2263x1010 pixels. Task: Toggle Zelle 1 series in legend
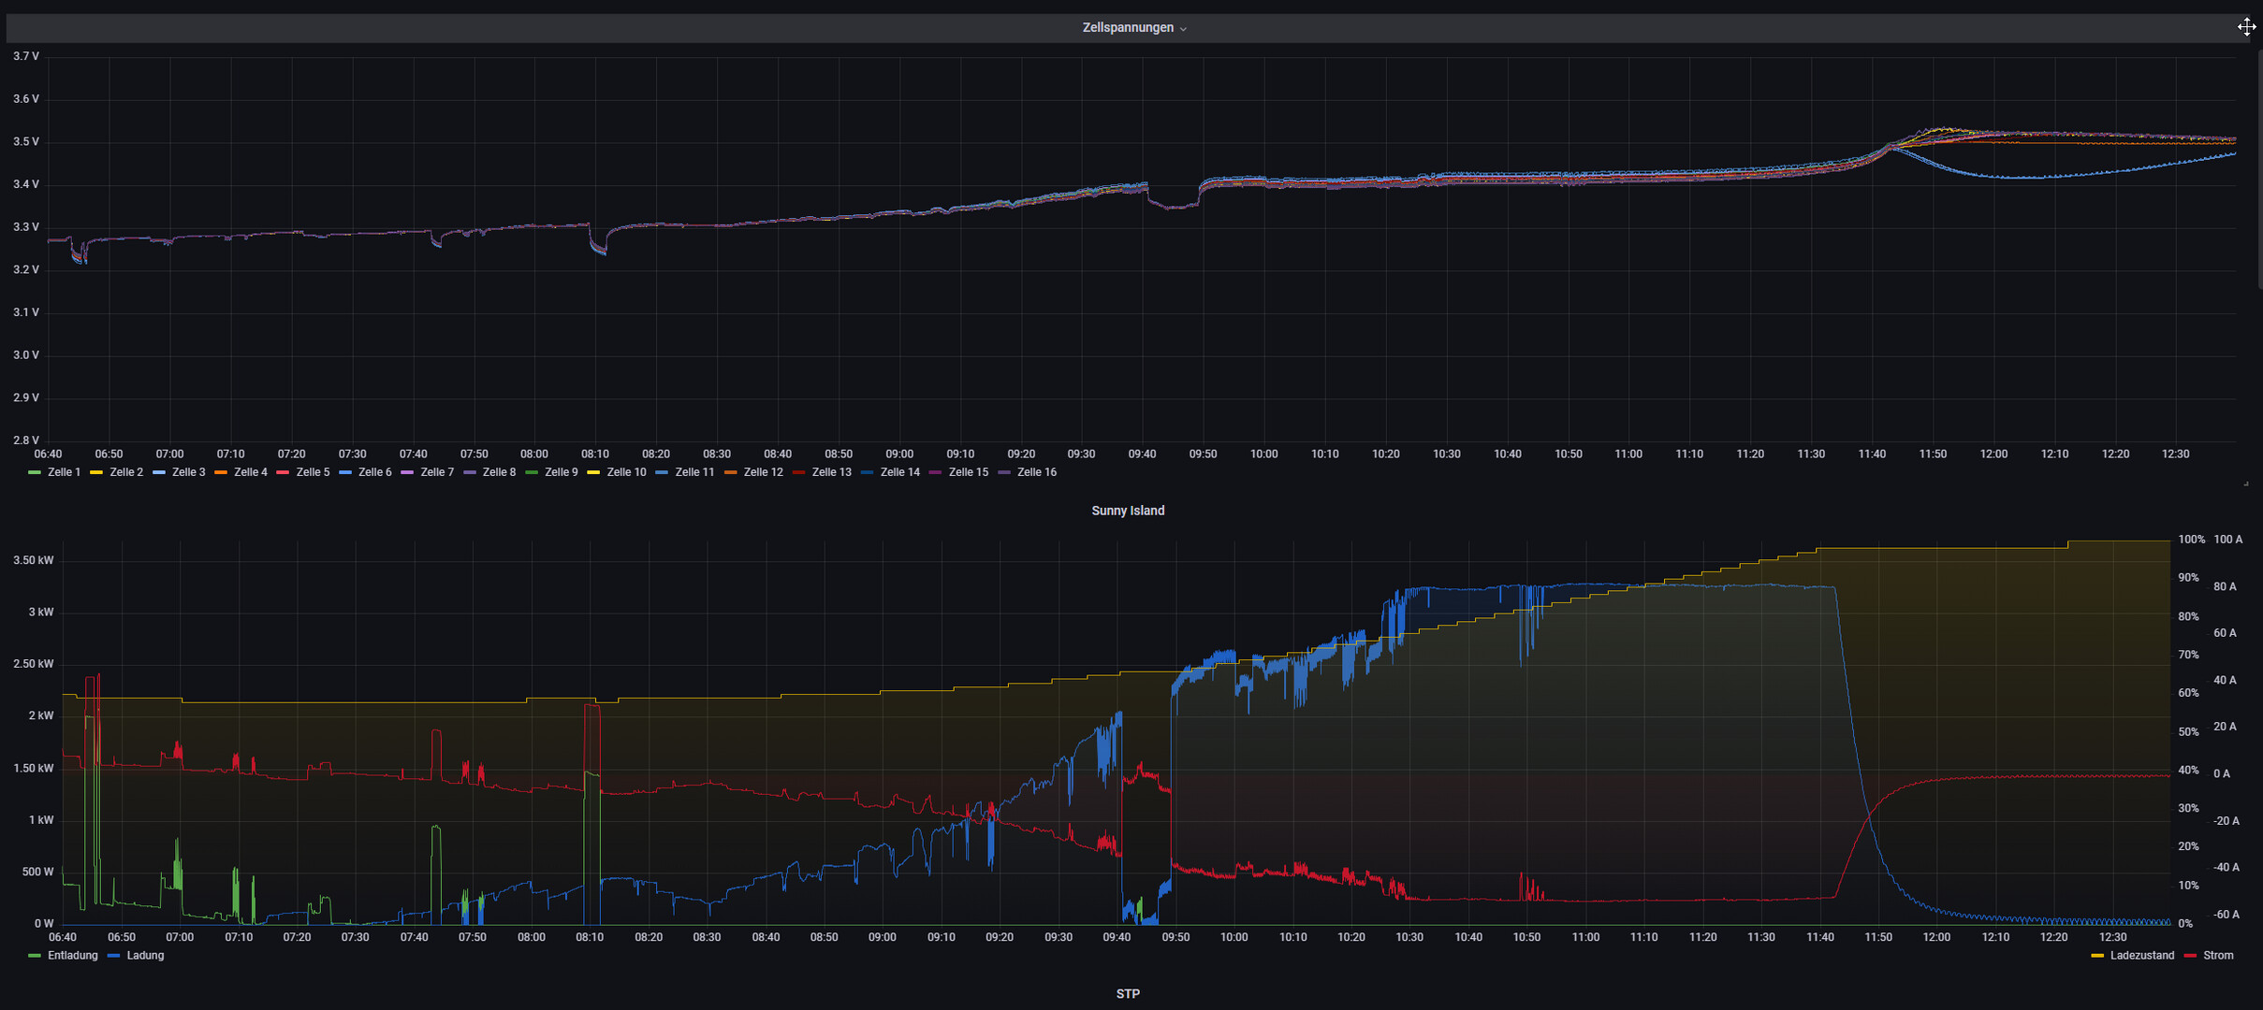click(x=55, y=472)
